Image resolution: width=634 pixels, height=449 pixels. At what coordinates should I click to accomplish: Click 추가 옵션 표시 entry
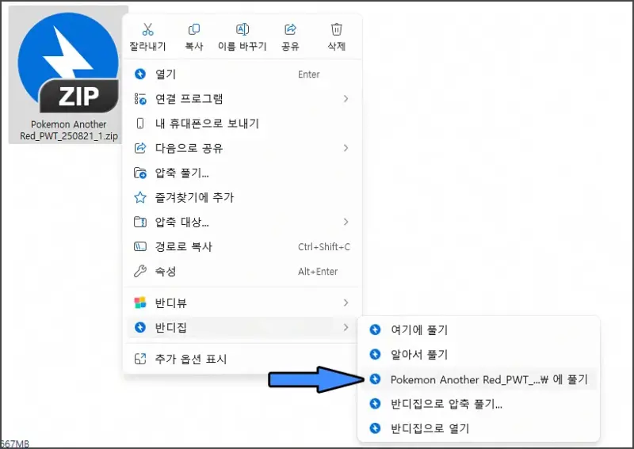[x=243, y=359]
